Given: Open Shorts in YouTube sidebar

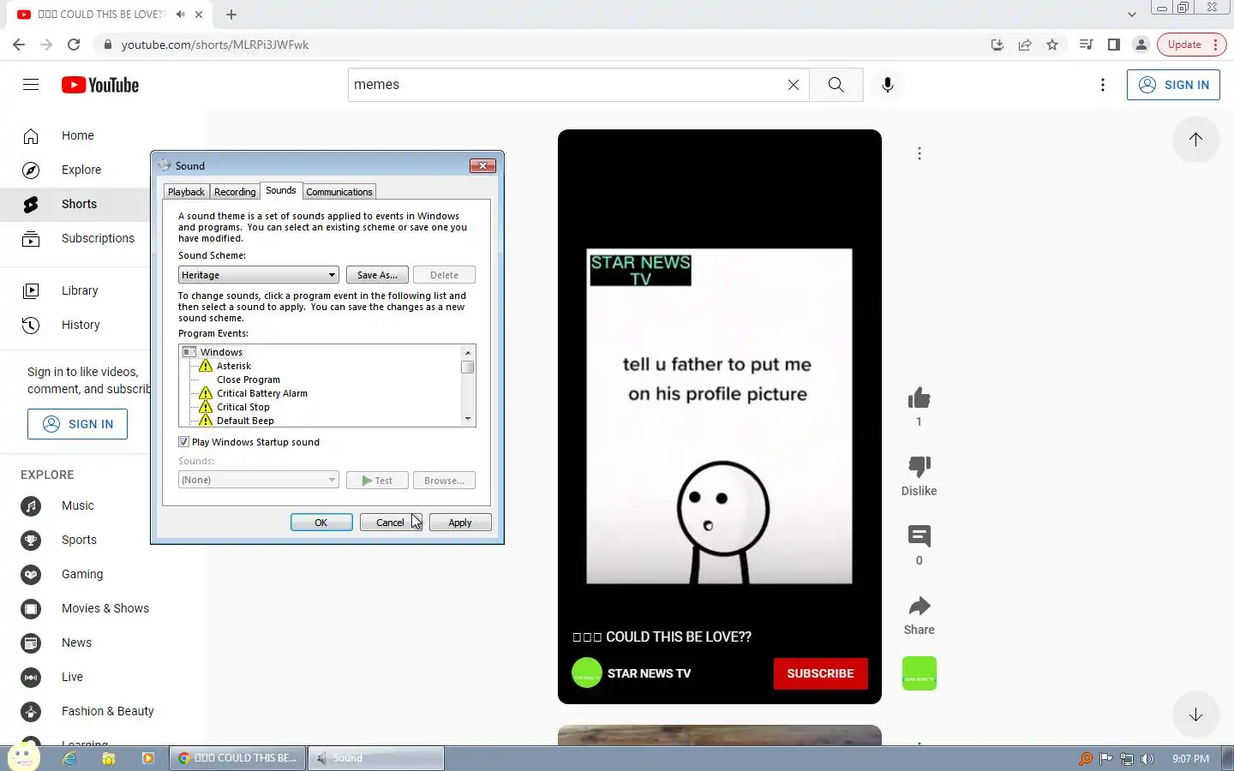Looking at the screenshot, I should click(77, 204).
